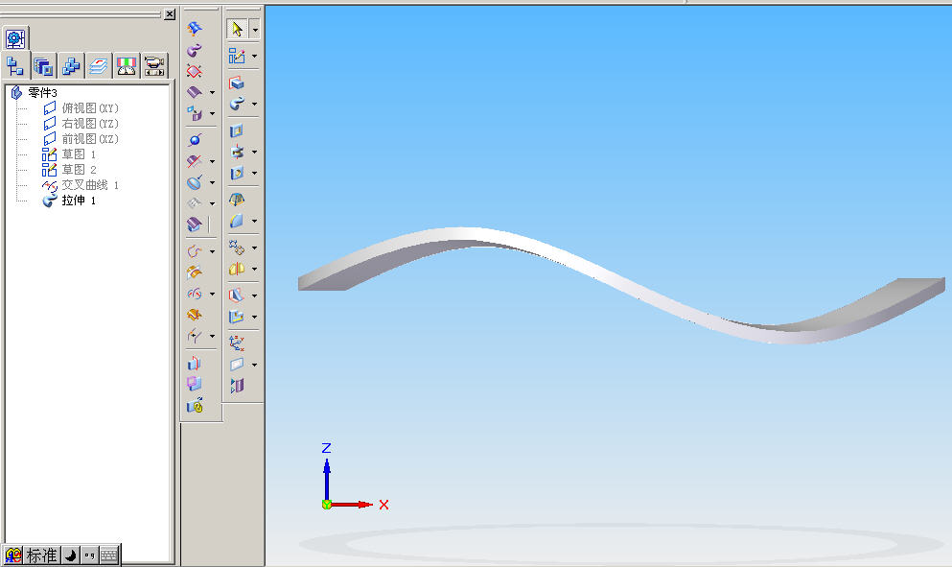
Task: Open the Feature Playback camera tab
Action: [154, 65]
